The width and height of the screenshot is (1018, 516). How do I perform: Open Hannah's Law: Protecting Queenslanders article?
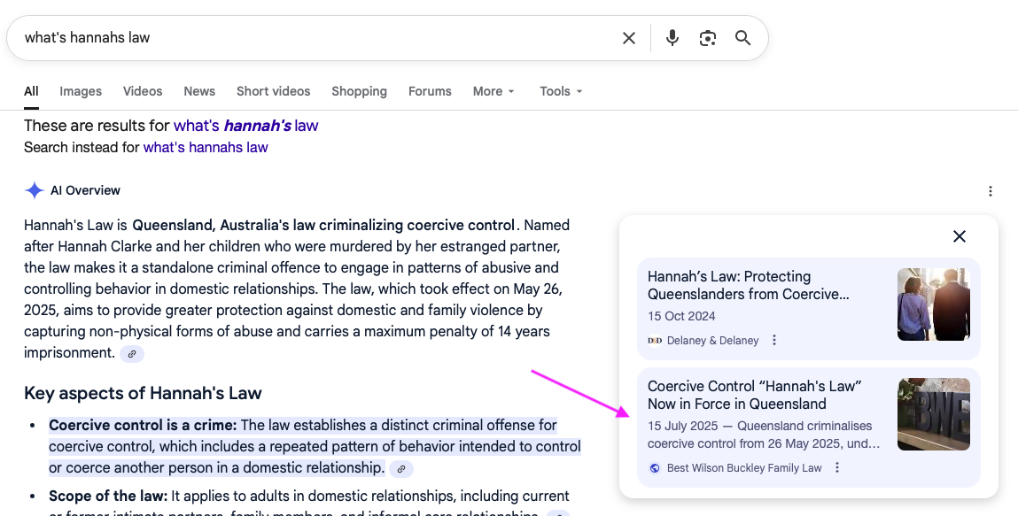[x=748, y=285]
